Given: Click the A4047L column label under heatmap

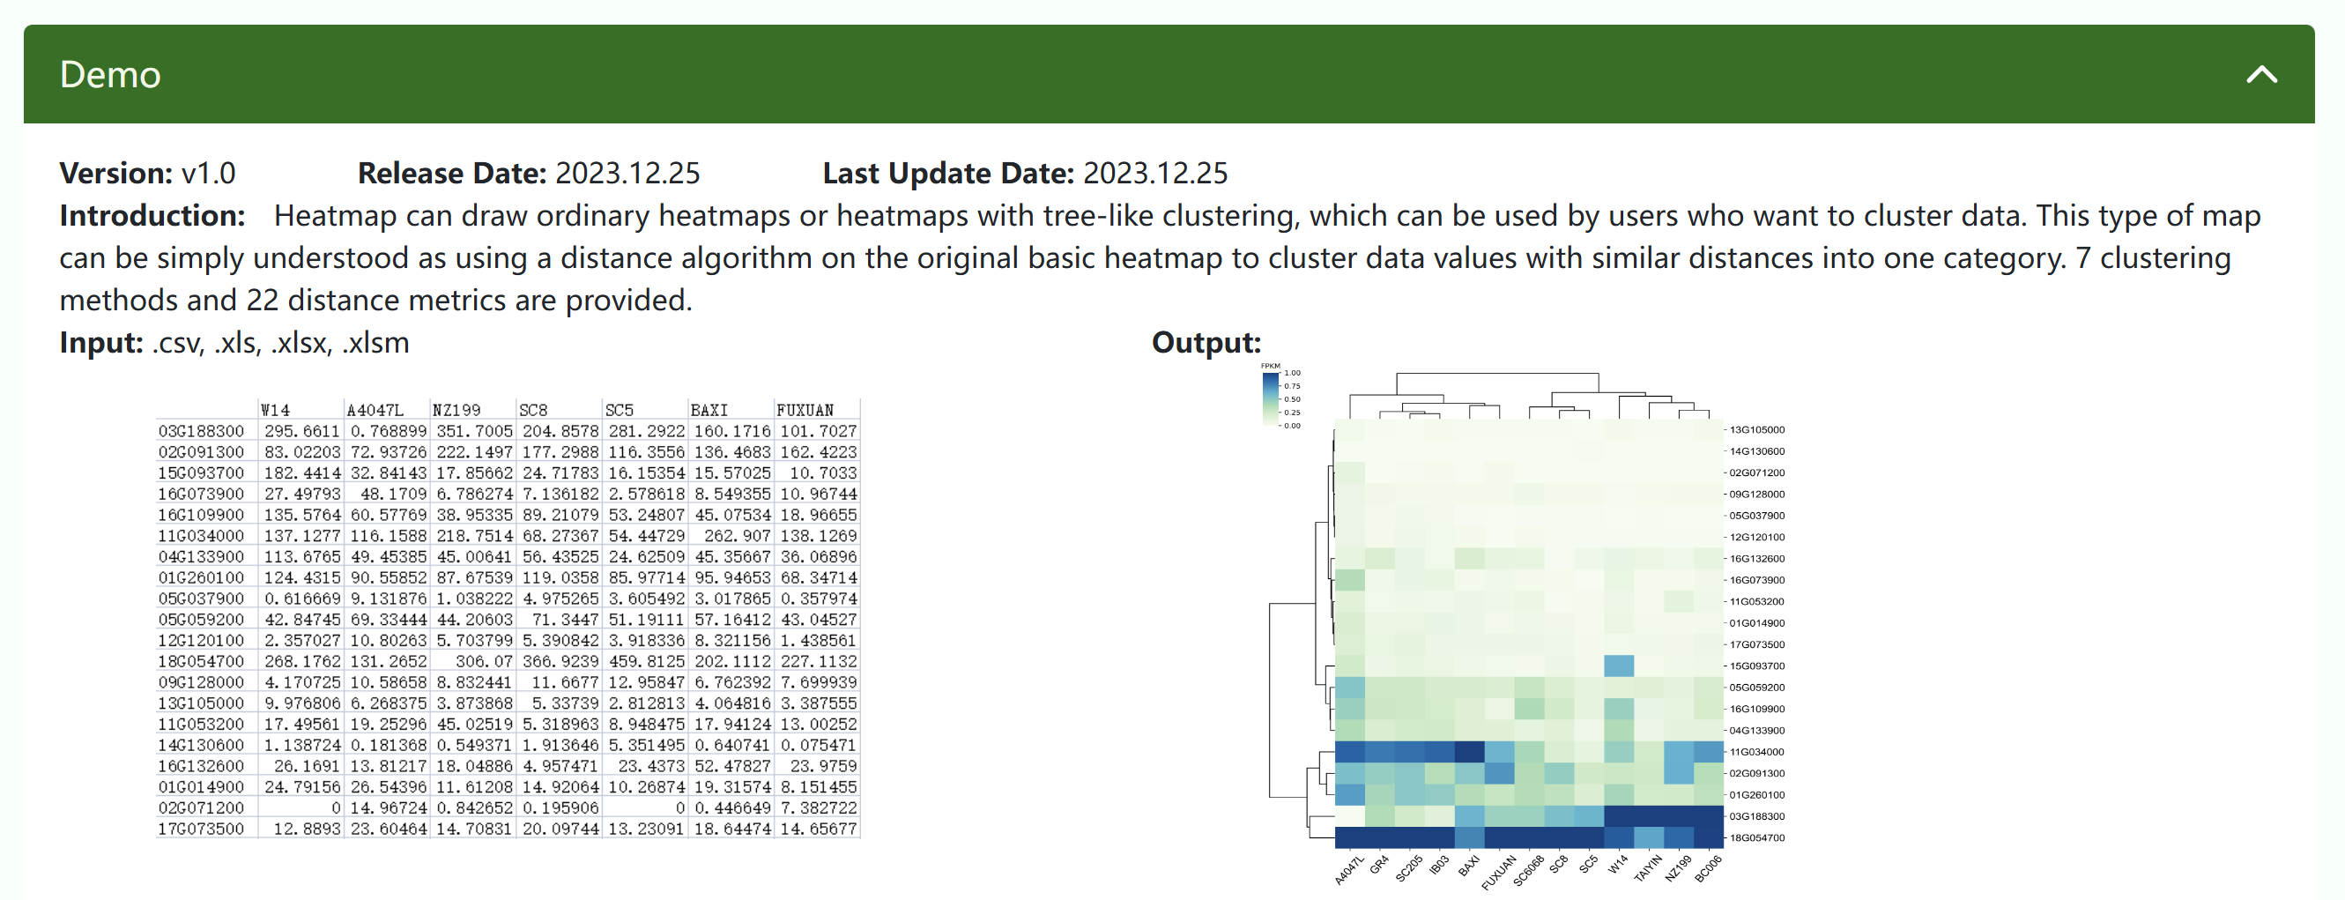Looking at the screenshot, I should [x=1349, y=870].
